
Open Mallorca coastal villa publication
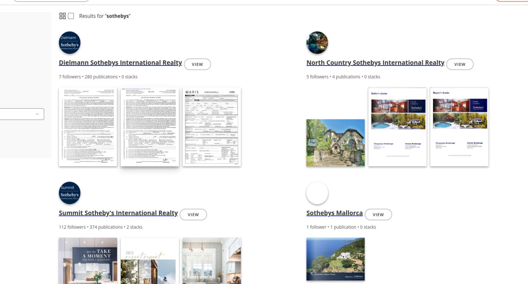pos(335,259)
